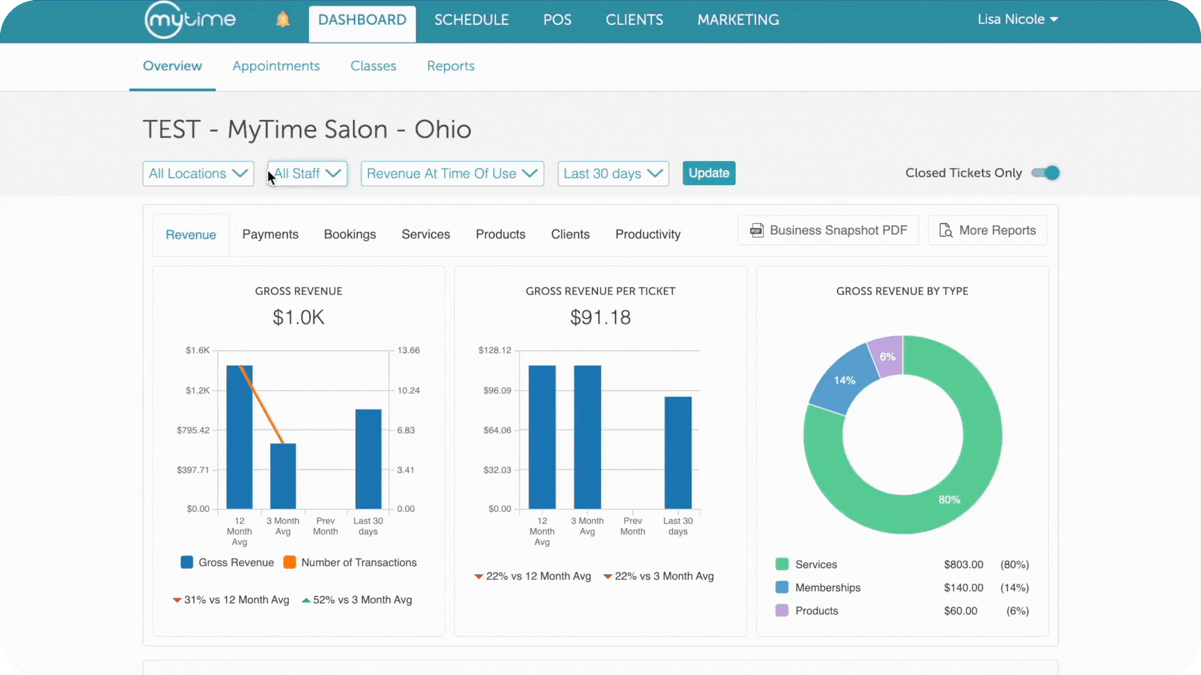Click the down arrow beside 22% vs 12 Month Avg

coord(479,576)
